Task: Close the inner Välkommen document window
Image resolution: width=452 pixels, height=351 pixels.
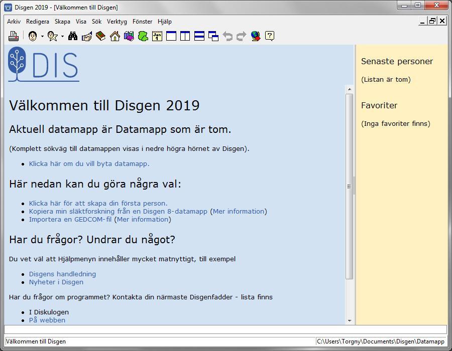Action: (x=442, y=21)
